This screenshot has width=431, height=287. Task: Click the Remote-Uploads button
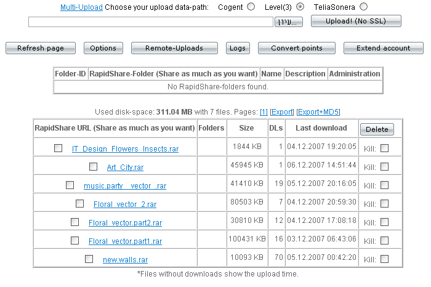click(x=174, y=48)
